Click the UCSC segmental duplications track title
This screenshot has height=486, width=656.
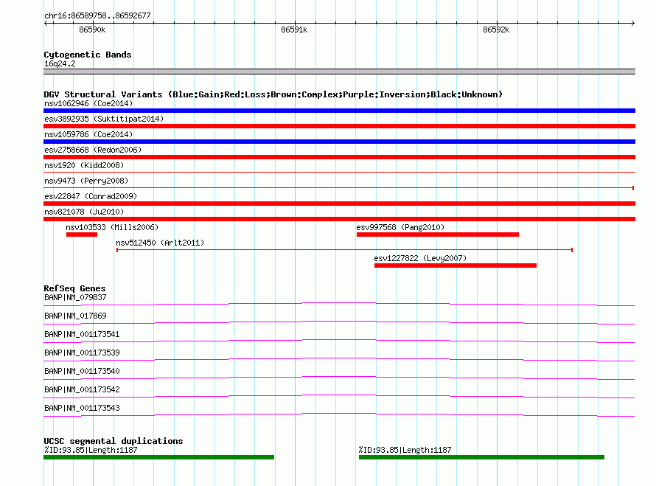click(x=114, y=441)
